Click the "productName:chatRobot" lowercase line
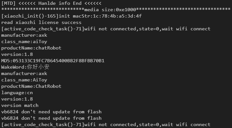The width and height of the screenshot is (232, 128). pyautogui.click(x=31, y=48)
